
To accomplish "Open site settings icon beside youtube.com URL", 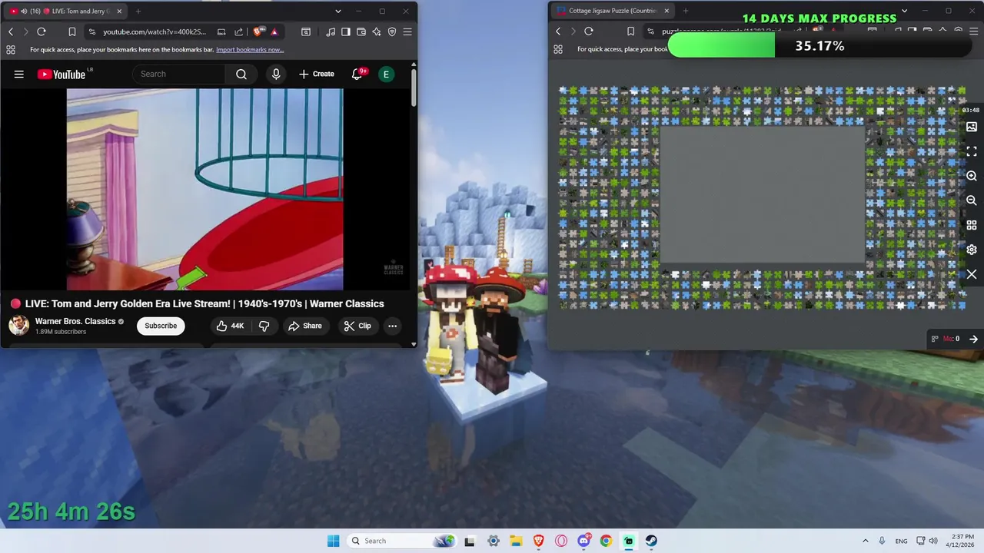I will tap(92, 31).
